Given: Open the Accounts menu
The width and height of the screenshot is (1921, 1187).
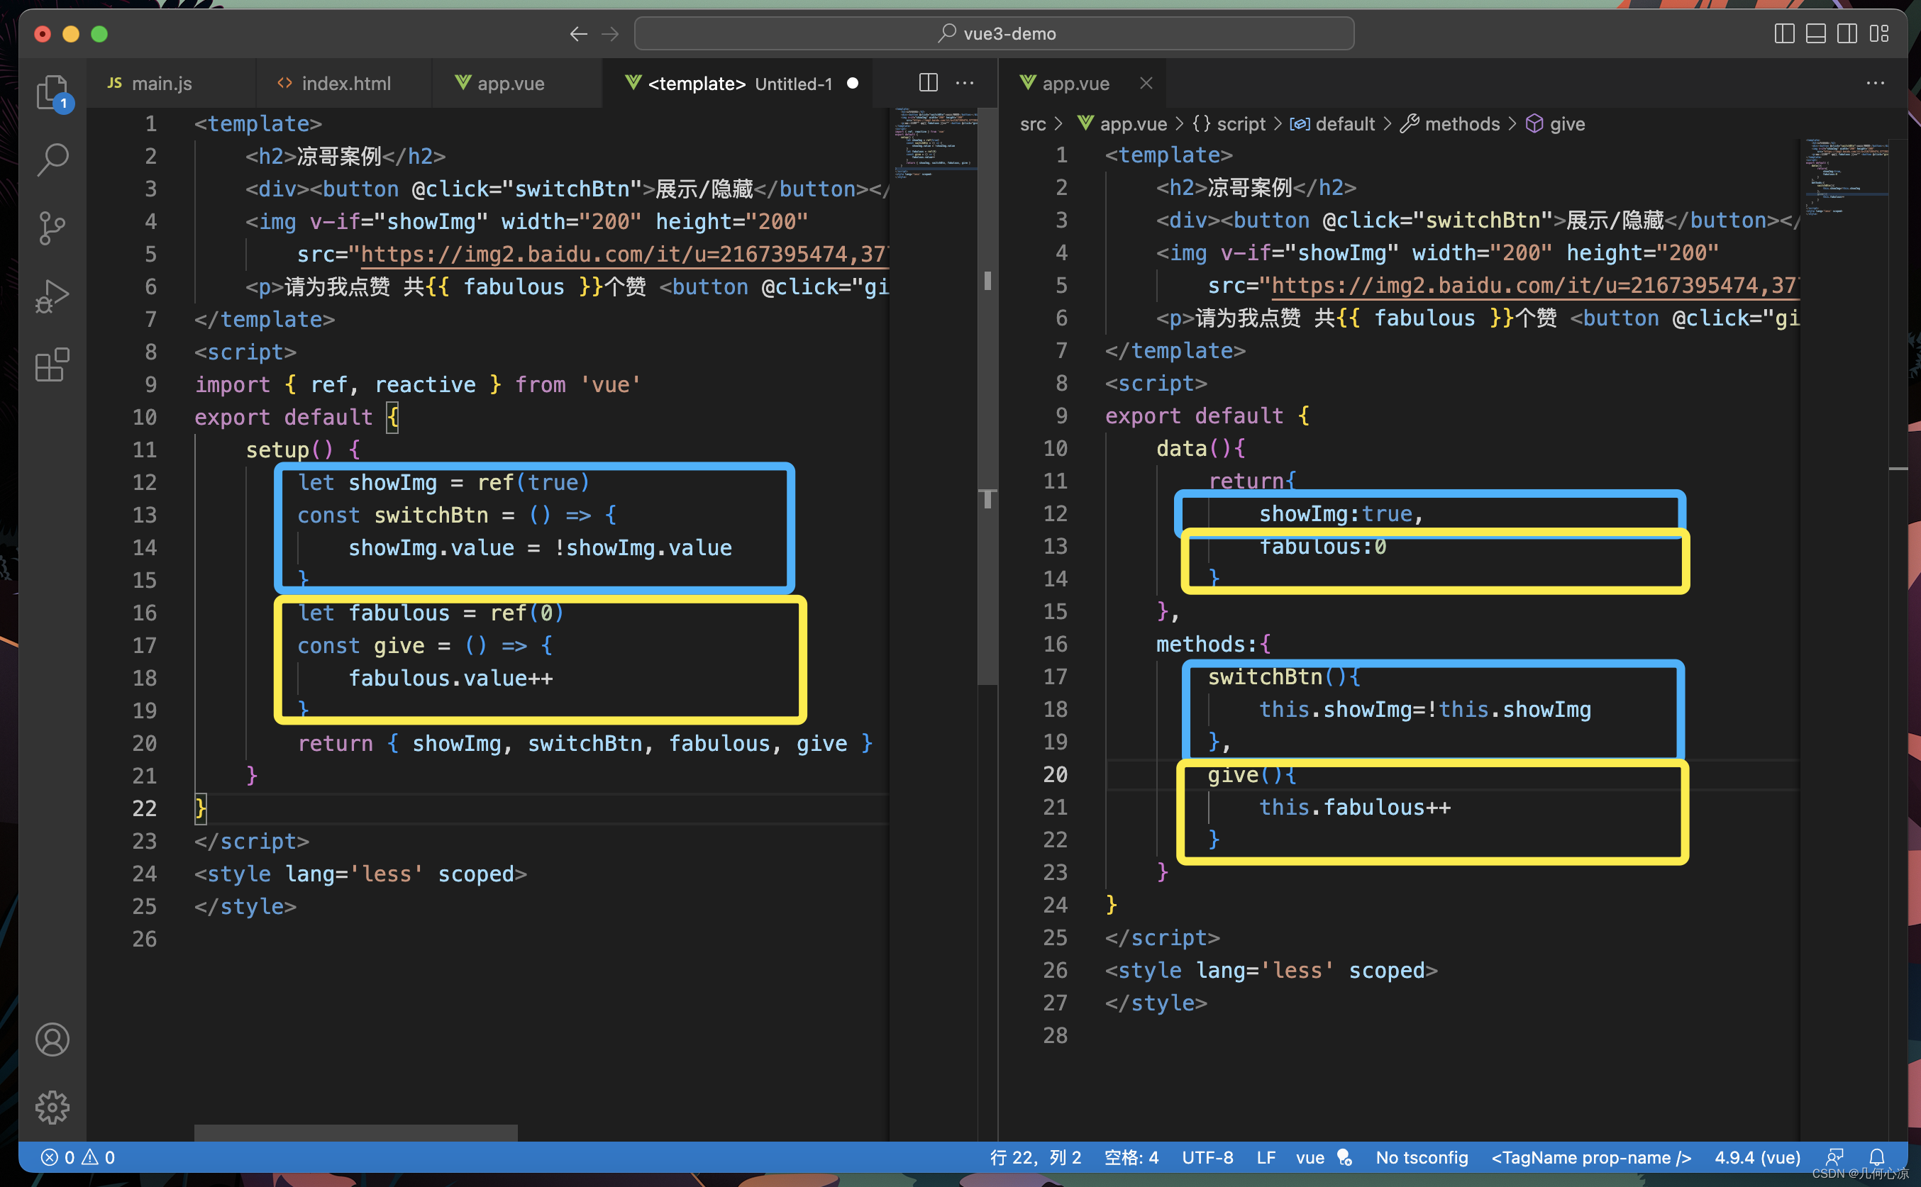Looking at the screenshot, I should pyautogui.click(x=52, y=1040).
